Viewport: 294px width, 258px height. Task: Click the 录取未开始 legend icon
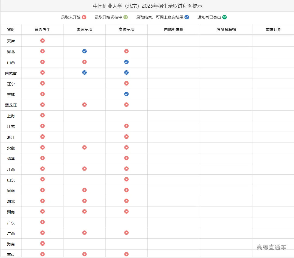tap(84, 17)
